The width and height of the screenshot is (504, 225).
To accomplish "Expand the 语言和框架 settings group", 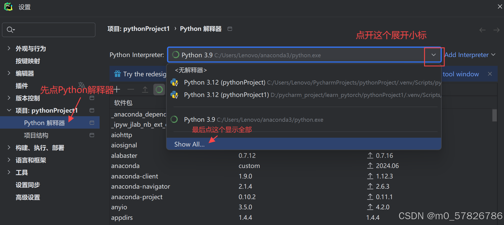I will 9,160.
